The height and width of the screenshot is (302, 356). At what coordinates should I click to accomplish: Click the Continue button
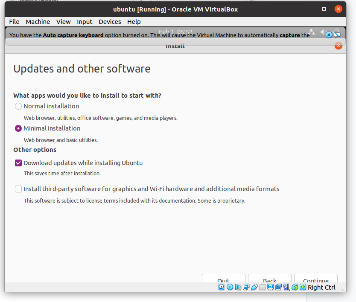click(315, 279)
